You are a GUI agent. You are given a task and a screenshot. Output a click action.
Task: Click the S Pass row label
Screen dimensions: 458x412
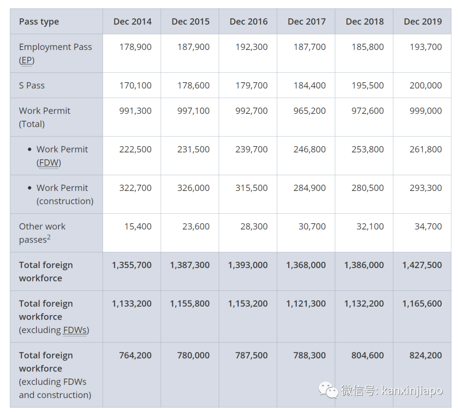32,86
